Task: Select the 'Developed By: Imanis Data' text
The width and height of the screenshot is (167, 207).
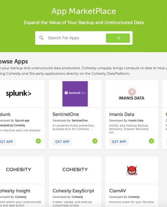Action: point(126,121)
